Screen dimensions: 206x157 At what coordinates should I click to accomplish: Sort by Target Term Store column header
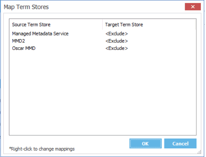coord(149,24)
